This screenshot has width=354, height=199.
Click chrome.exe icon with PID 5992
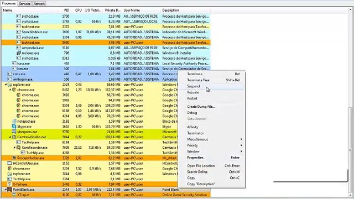[18, 100]
